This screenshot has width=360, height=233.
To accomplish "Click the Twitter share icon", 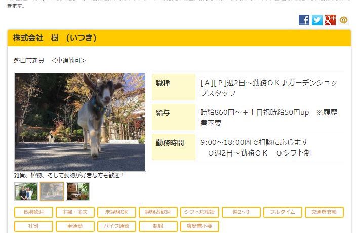I will click(x=317, y=20).
